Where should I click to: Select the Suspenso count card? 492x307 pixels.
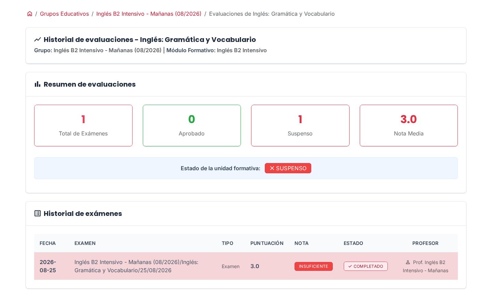(x=300, y=126)
